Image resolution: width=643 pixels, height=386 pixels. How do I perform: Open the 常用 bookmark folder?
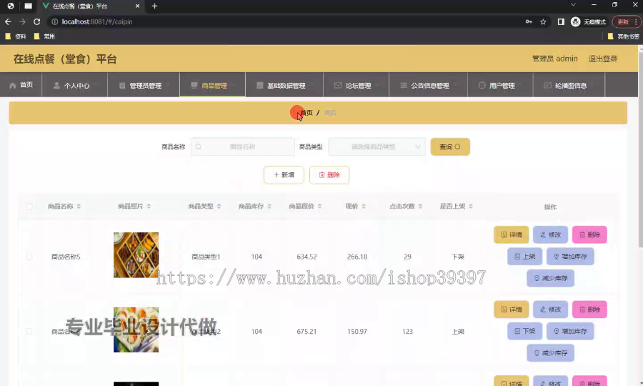[44, 36]
